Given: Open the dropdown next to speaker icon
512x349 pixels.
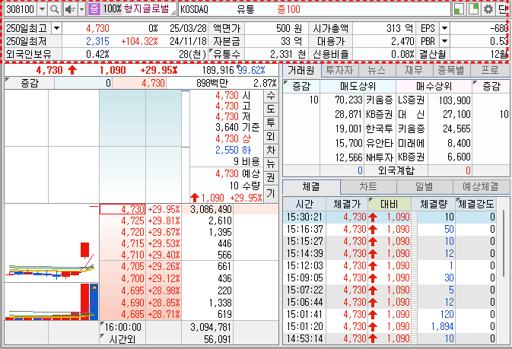Looking at the screenshot, I should tap(82, 9).
